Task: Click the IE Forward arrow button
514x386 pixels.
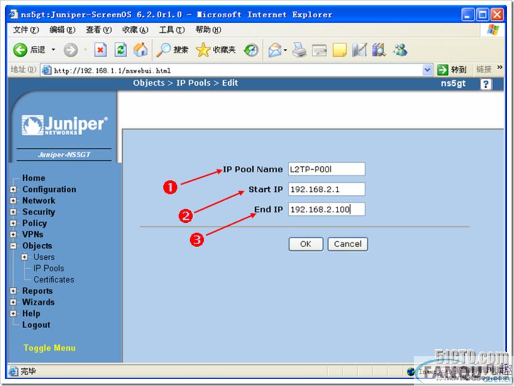Action: pos(70,50)
